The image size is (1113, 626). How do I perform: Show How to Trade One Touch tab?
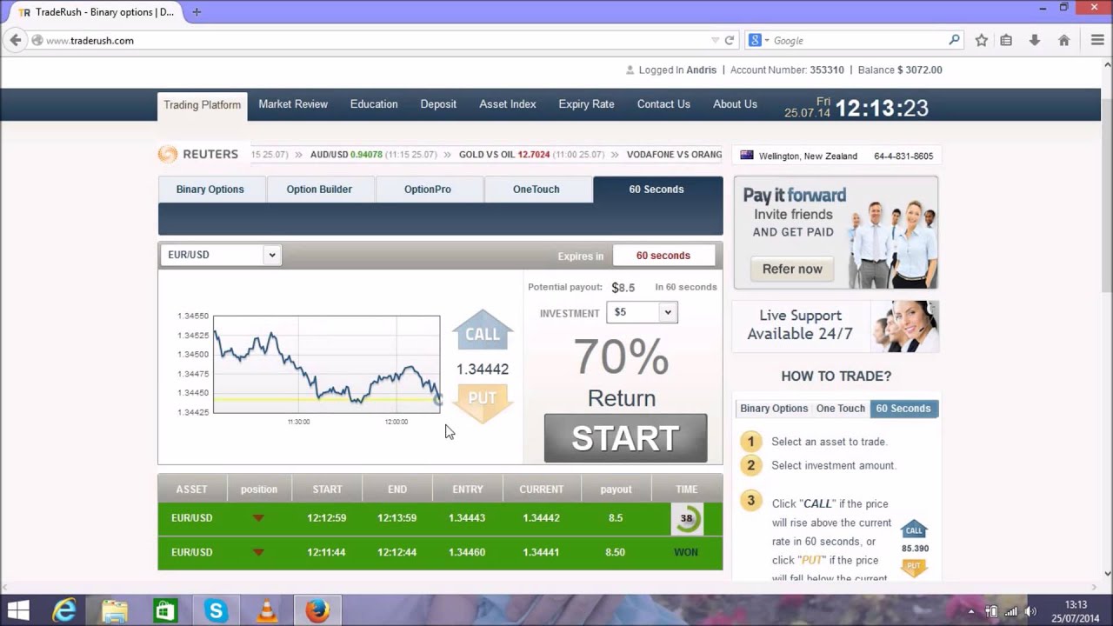pos(841,409)
